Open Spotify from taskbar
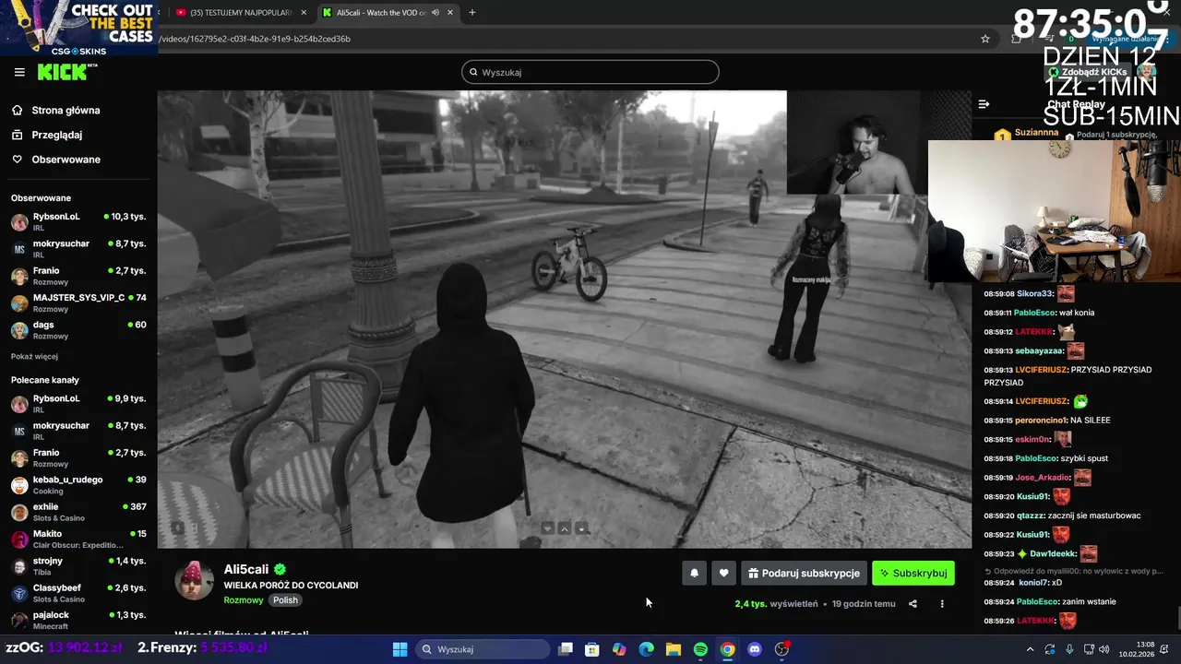This screenshot has width=1181, height=664. 700,649
